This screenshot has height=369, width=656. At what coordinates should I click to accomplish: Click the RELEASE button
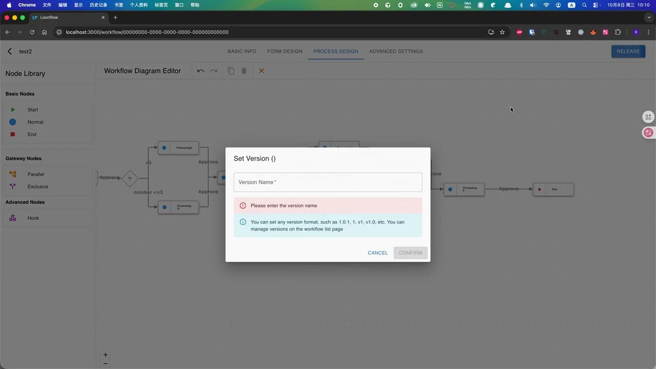click(628, 51)
